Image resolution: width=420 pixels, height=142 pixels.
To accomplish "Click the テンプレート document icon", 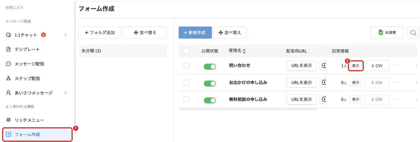I will click(x=8, y=49).
